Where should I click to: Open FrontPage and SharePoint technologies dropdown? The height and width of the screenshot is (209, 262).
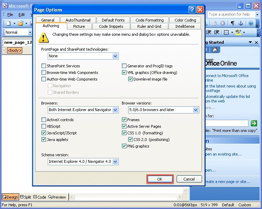click(115, 56)
